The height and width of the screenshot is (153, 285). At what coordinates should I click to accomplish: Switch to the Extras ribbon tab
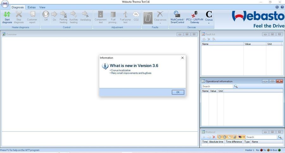(x=32, y=7)
